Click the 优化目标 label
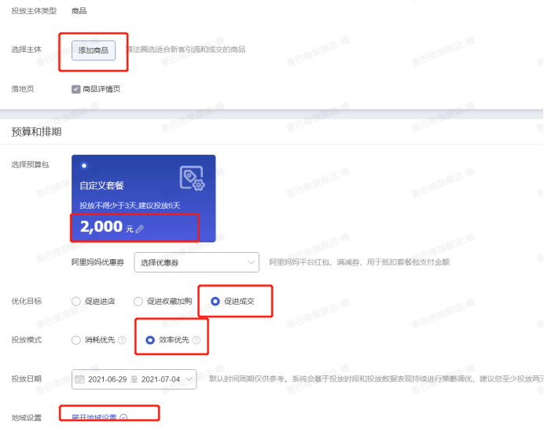544x428 pixels. tap(27, 301)
